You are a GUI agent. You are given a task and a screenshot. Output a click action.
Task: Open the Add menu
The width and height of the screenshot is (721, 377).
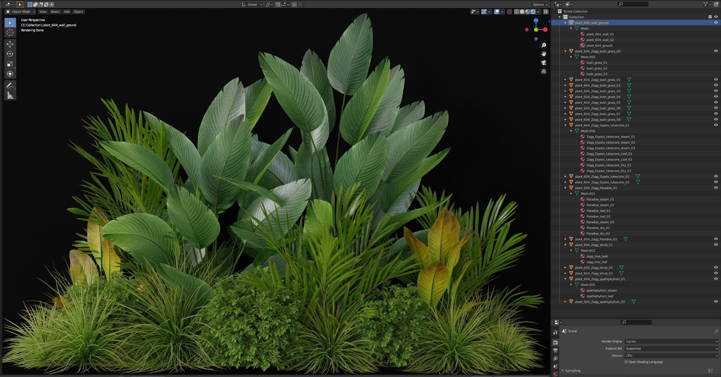point(67,12)
